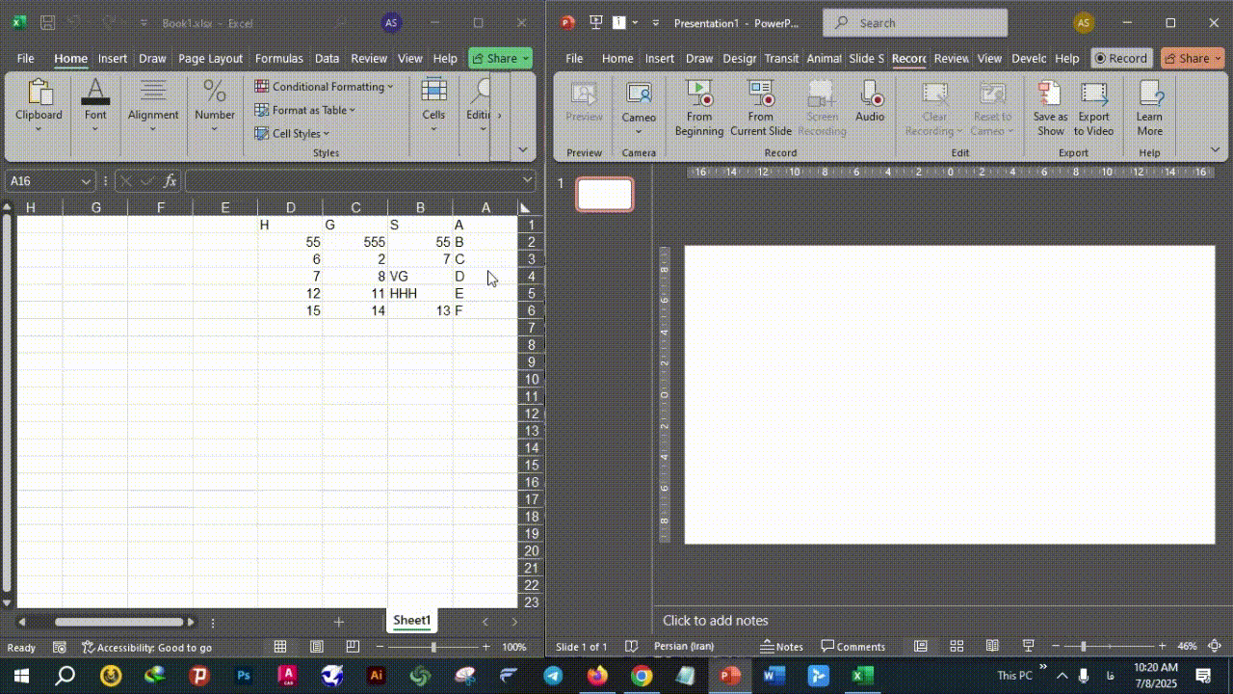Open the Name Box dropdown arrow
The width and height of the screenshot is (1233, 694).
coord(86,180)
